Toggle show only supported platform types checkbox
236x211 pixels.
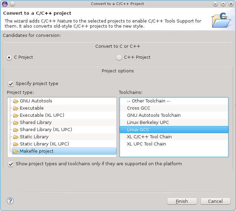click(11, 164)
